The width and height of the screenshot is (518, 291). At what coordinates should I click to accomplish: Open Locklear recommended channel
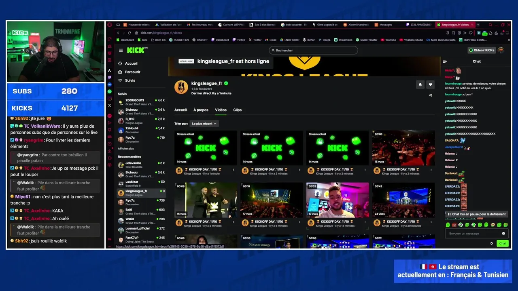(x=141, y=183)
